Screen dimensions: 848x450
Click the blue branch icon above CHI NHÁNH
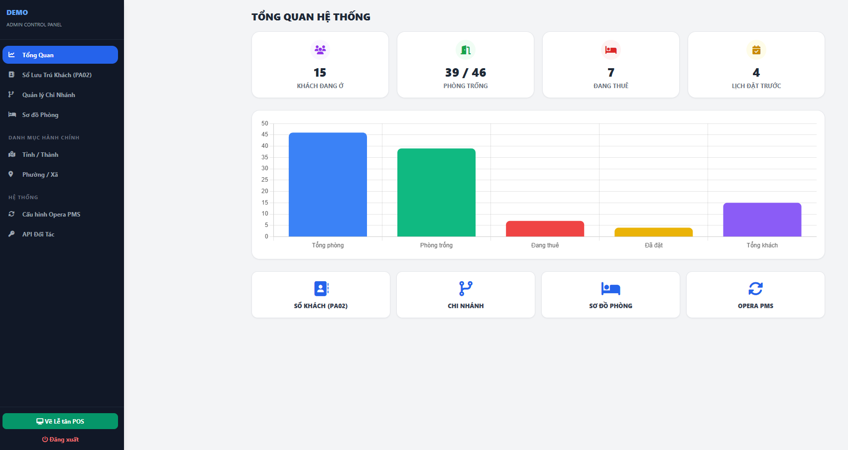[466, 289]
